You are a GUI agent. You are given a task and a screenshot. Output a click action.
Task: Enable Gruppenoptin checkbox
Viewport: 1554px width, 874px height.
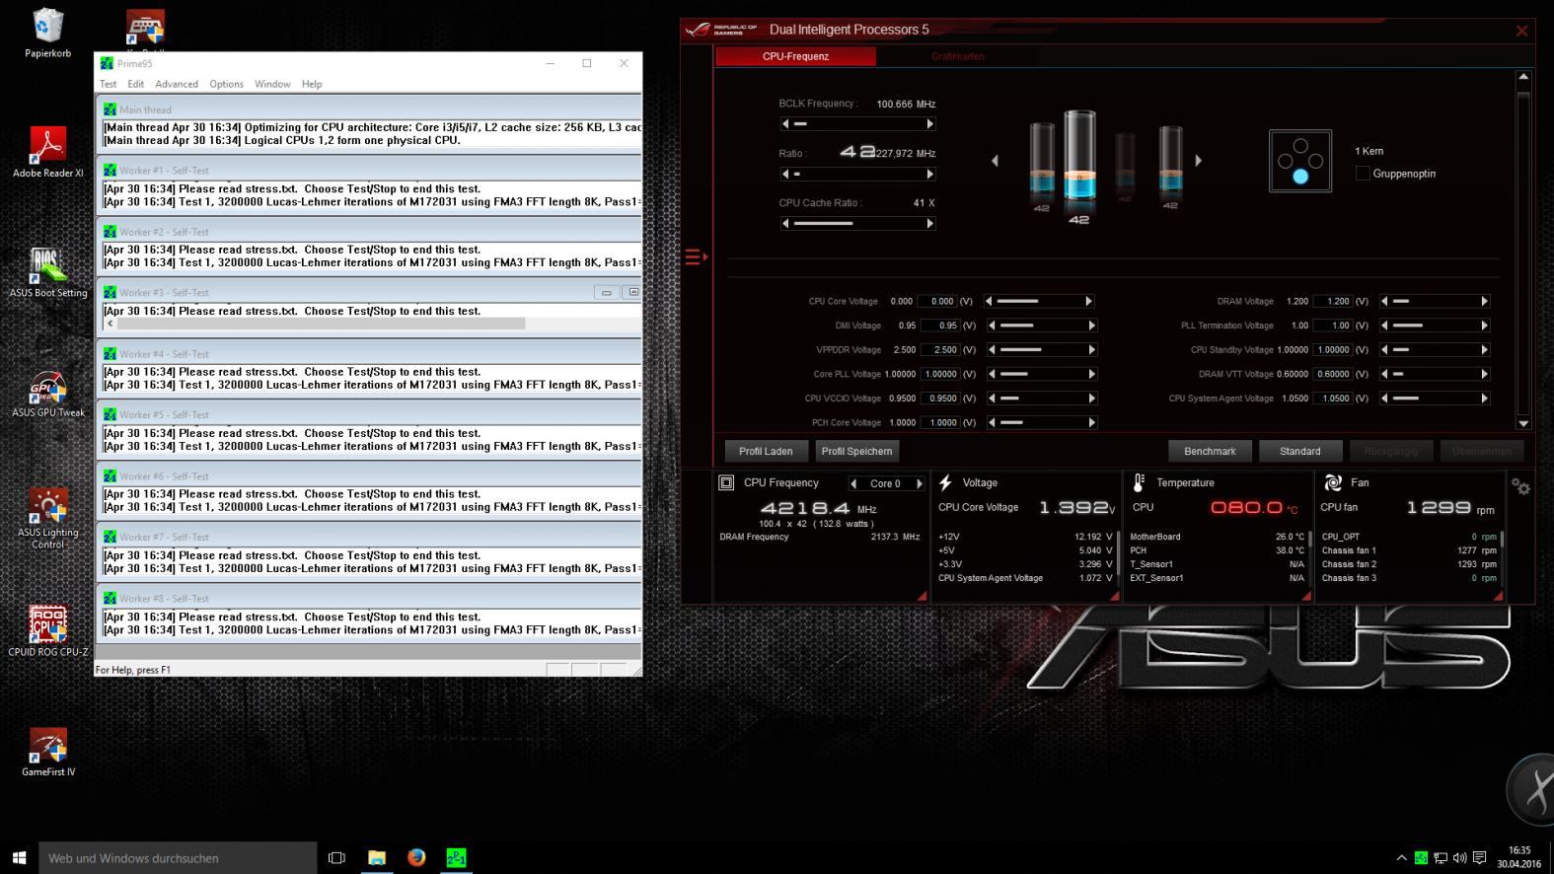click(1363, 174)
